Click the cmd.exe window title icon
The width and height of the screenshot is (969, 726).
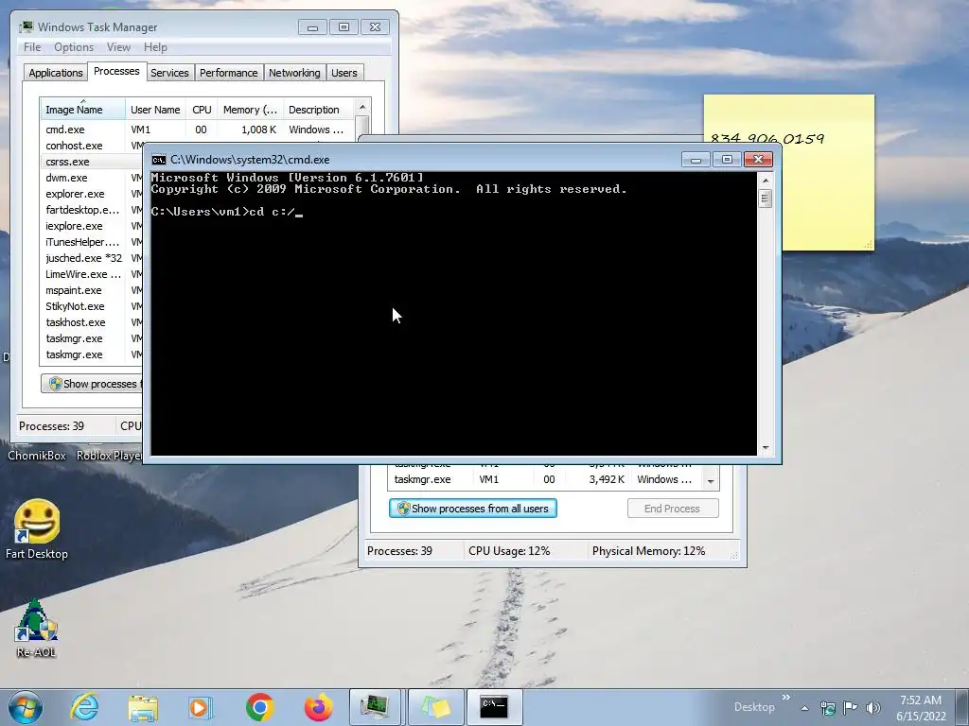coord(159,160)
